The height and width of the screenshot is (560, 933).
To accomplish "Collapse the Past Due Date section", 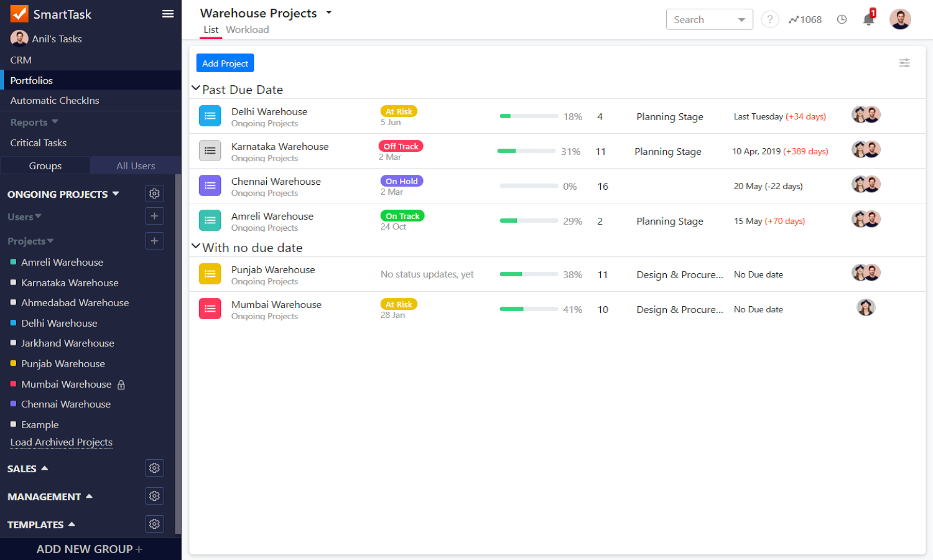I will [x=196, y=89].
